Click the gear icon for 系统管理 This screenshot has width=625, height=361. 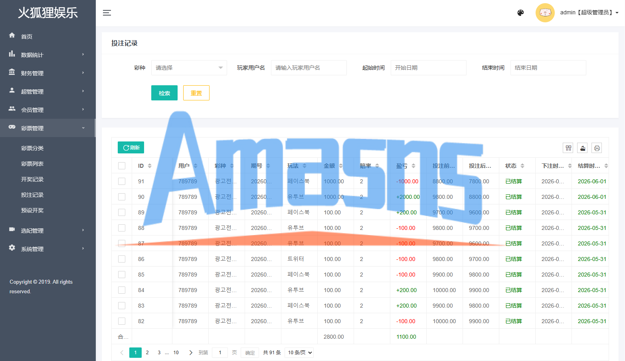point(12,248)
